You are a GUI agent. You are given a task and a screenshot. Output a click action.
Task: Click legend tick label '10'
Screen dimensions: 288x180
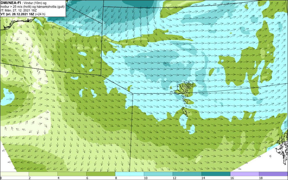click(146, 178)
